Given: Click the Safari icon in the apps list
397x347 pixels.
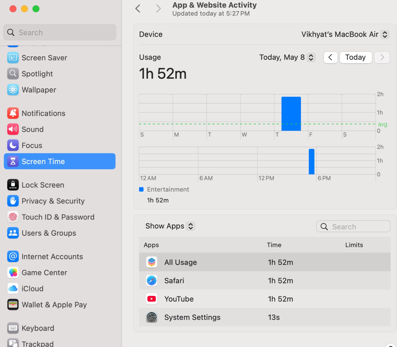Looking at the screenshot, I should click(151, 280).
